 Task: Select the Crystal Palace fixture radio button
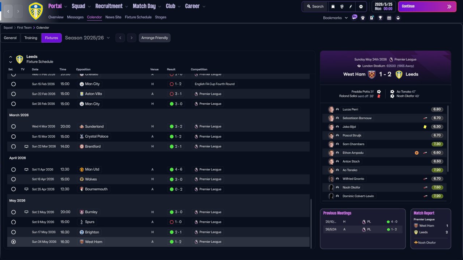tap(13, 136)
